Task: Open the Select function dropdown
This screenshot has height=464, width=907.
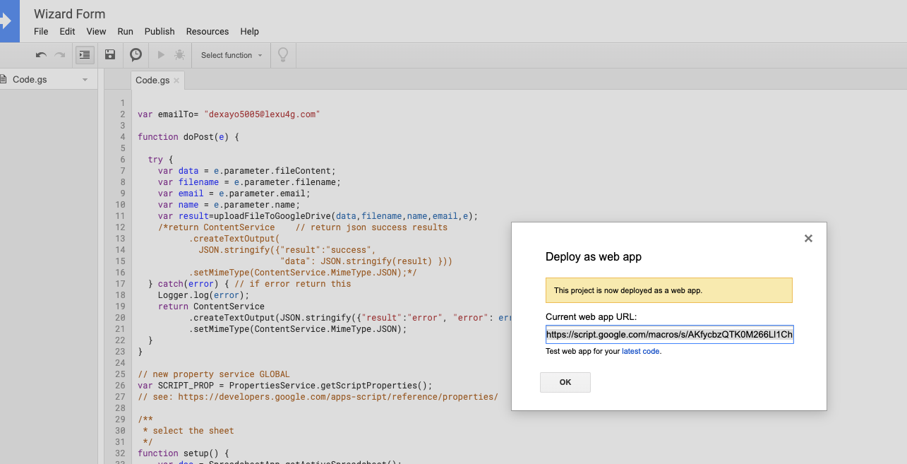Action: click(231, 55)
